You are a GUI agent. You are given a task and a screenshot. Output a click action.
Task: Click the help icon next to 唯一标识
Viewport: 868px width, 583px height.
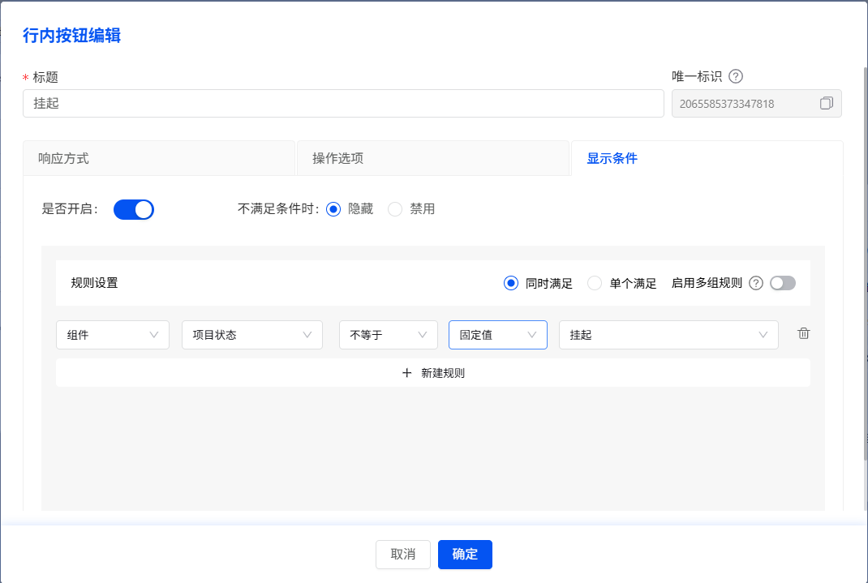click(x=736, y=77)
